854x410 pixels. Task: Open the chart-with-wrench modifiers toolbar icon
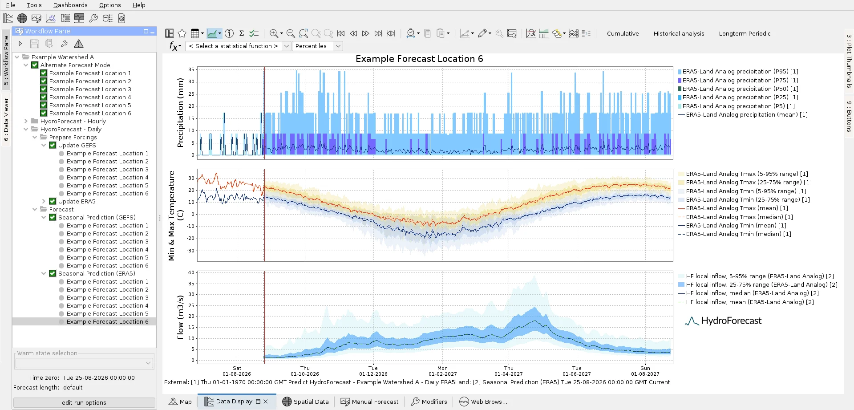51,18
